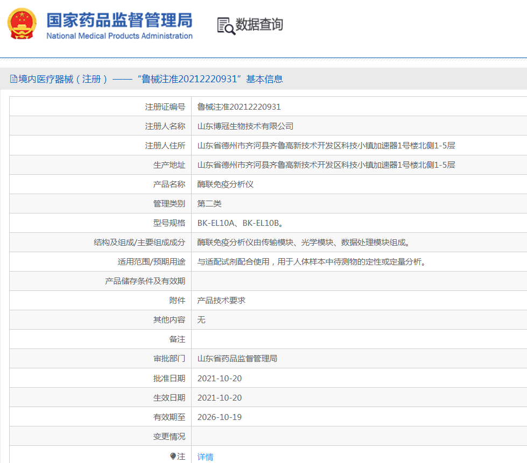Click product name 酶联免疫分析仪
The height and width of the screenshot is (463, 527).
click(225, 184)
